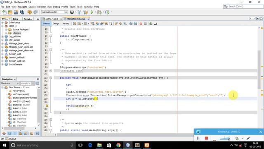Screen dimensions: 264x149
Task: Collapse the NewJFrame node in Navigator
Action: click(x=2, y=87)
